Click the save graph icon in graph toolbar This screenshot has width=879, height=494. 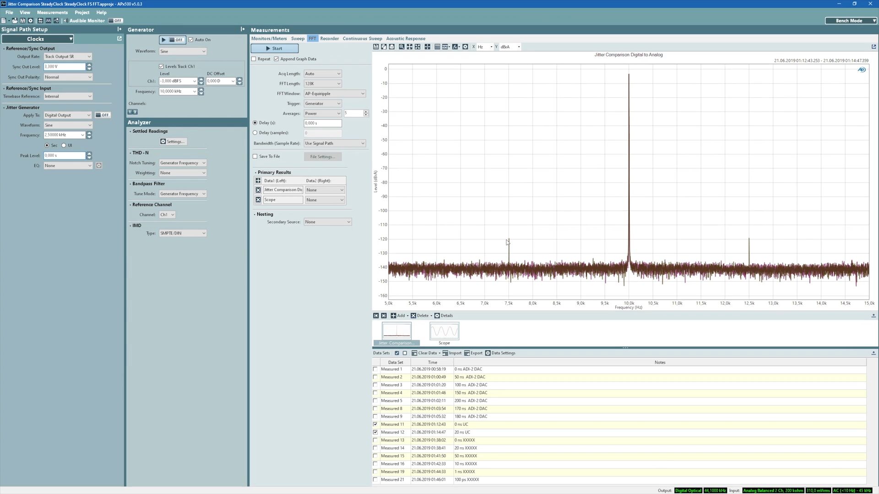376,47
